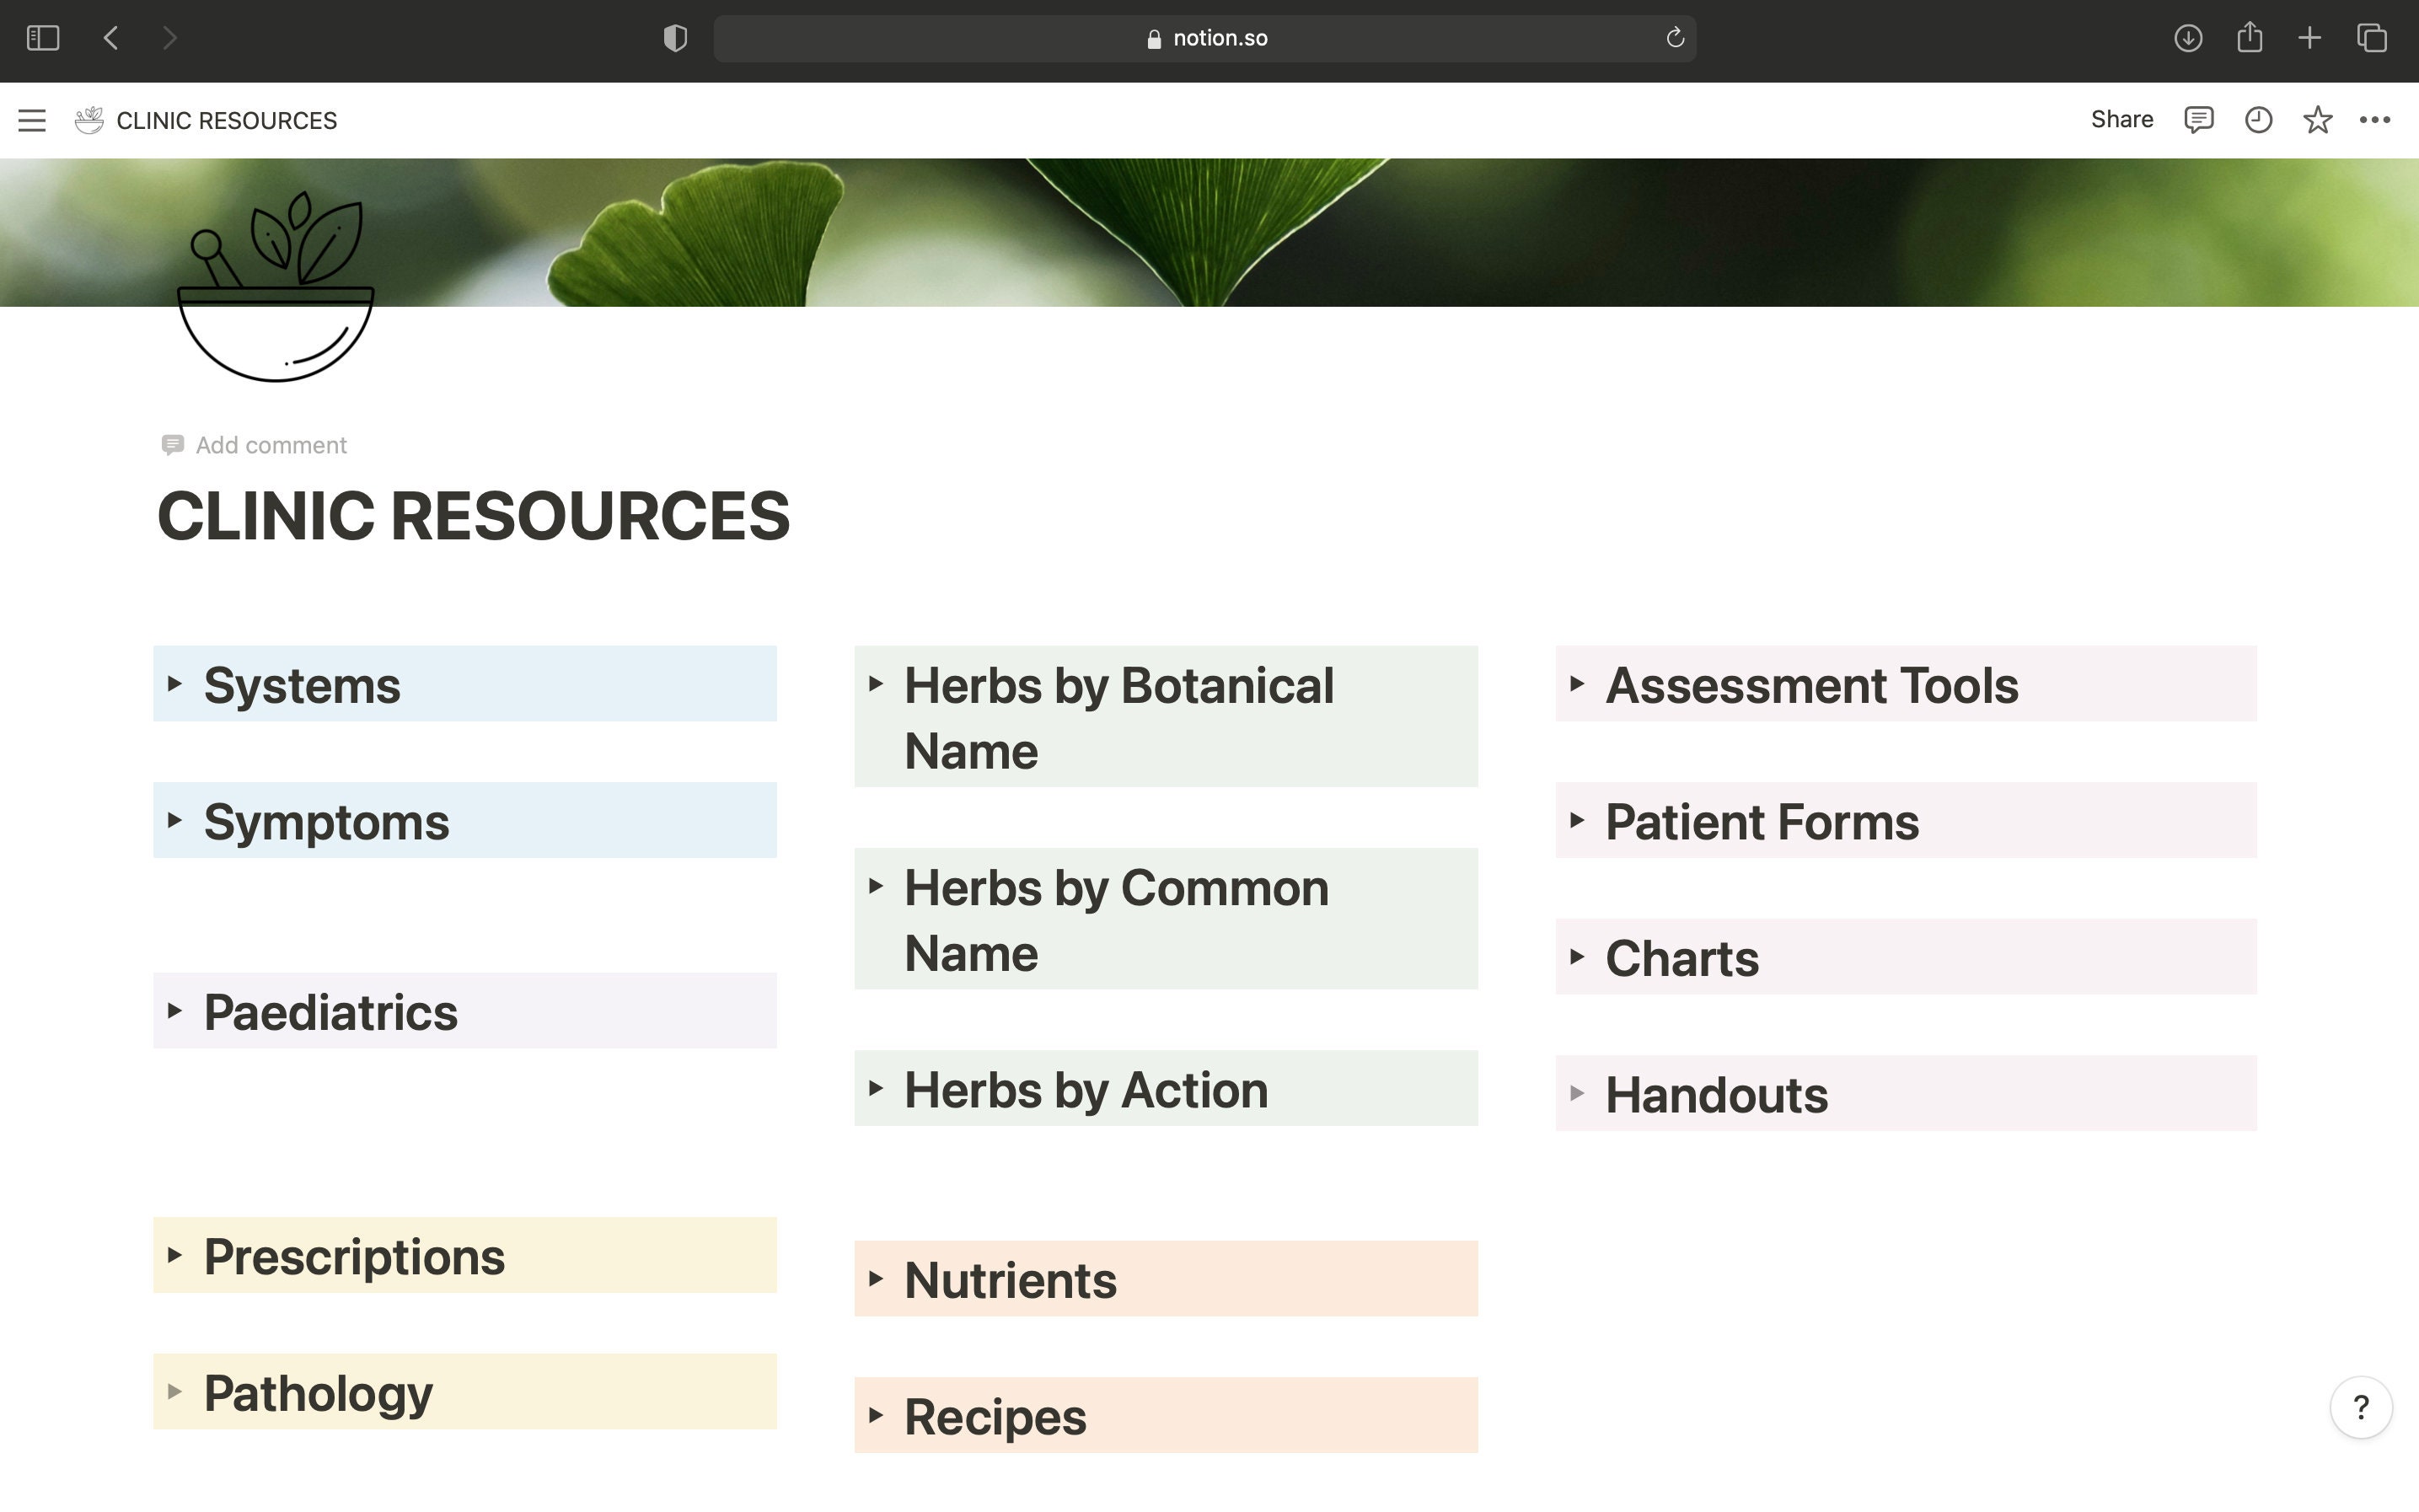The image size is (2419, 1512).
Task: Open the three-dot page options menu
Action: click(x=2375, y=120)
